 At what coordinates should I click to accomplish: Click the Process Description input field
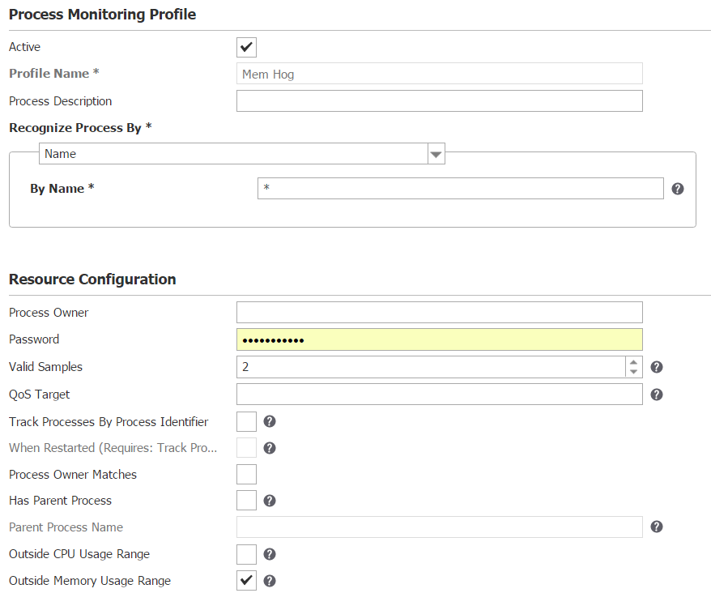click(439, 100)
